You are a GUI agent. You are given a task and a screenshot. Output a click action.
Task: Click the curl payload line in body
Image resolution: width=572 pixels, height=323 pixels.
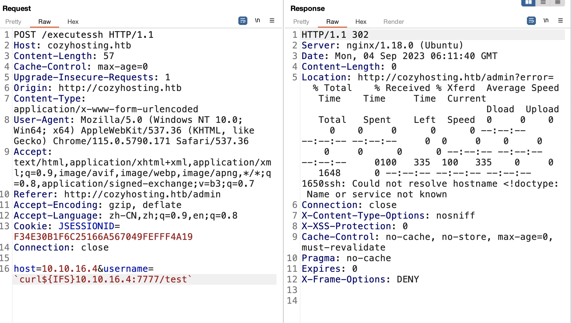(103, 279)
